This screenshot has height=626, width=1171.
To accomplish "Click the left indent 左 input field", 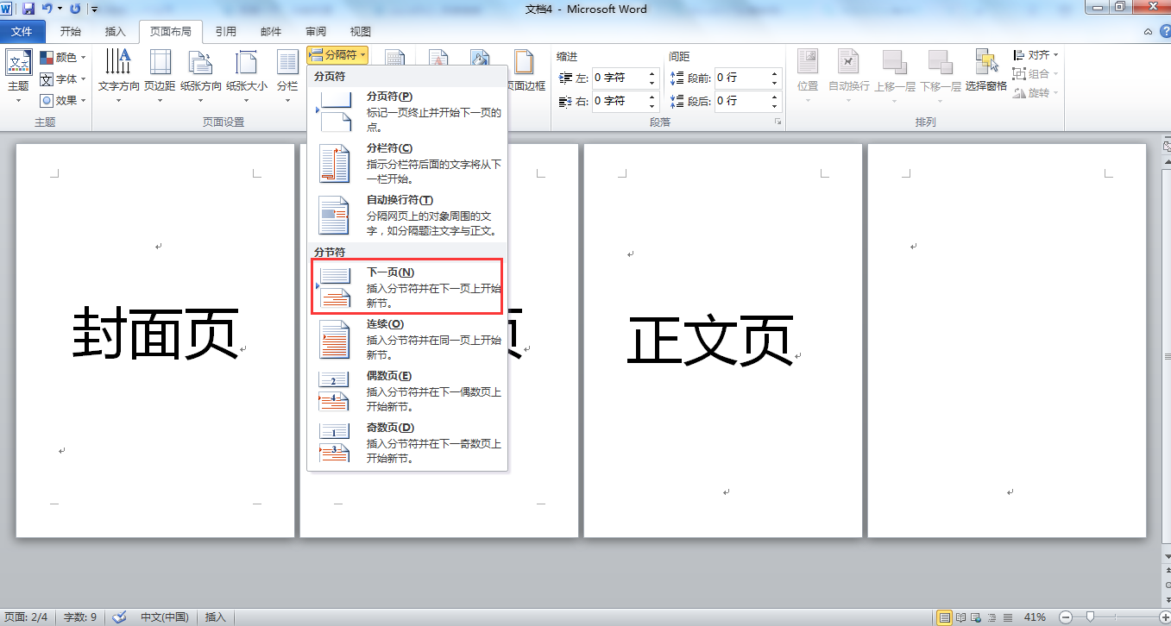I will [618, 78].
